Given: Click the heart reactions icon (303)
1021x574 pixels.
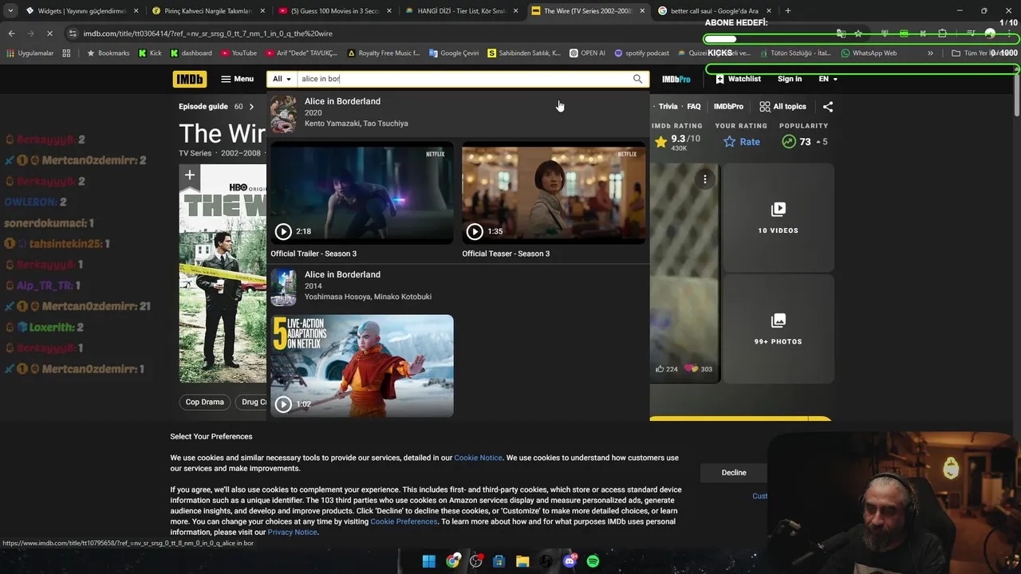Looking at the screenshot, I should (692, 368).
